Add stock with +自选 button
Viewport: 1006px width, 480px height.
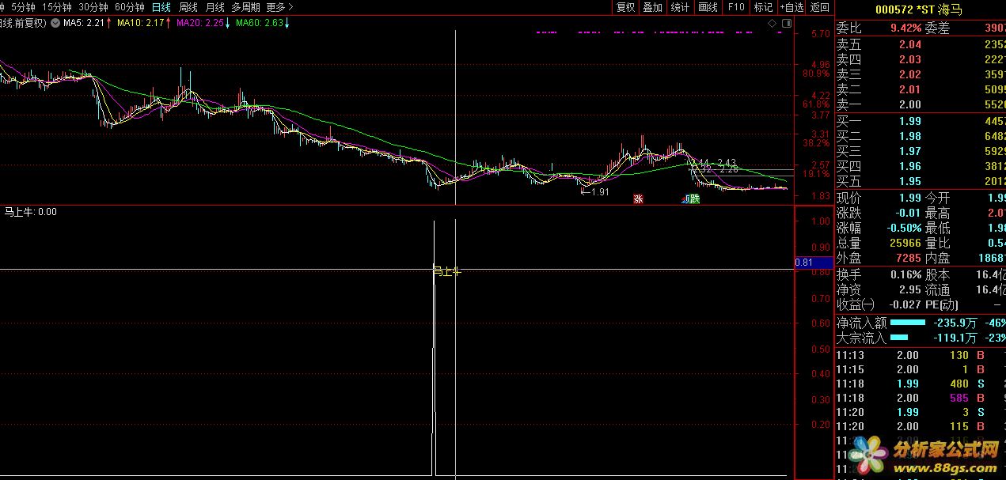click(x=792, y=7)
